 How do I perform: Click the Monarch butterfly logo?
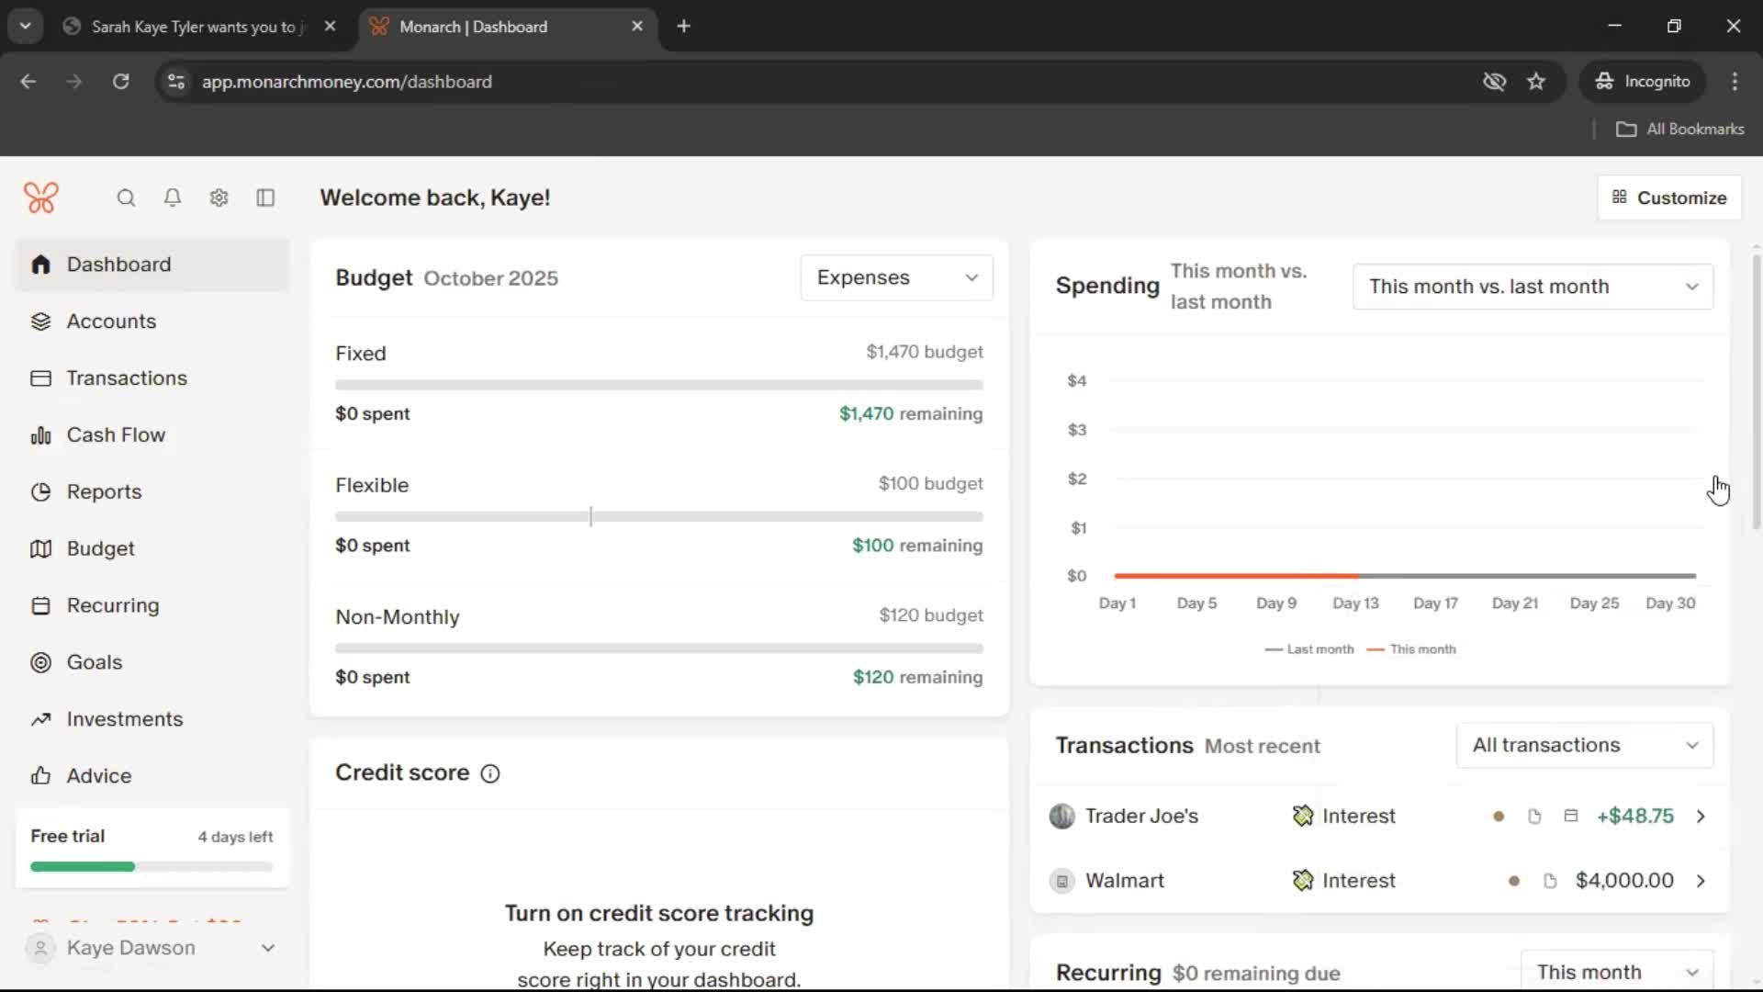pyautogui.click(x=40, y=197)
